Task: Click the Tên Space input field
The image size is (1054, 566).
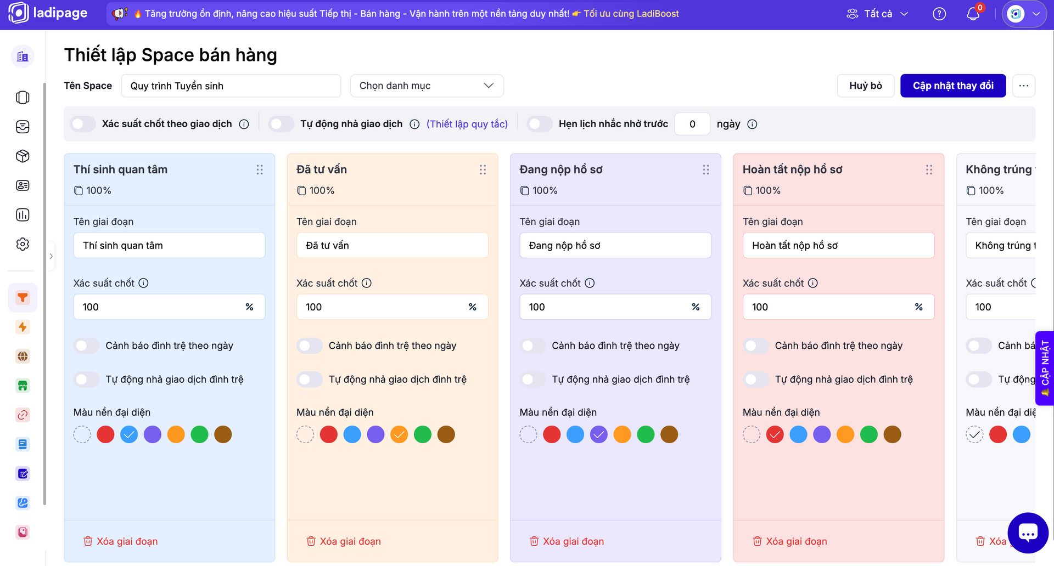Action: coord(231,86)
